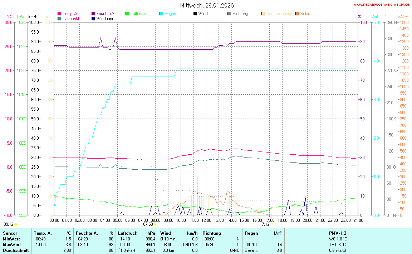
Task: Click the PMV-1:2 header in the table
Action: coord(338,233)
